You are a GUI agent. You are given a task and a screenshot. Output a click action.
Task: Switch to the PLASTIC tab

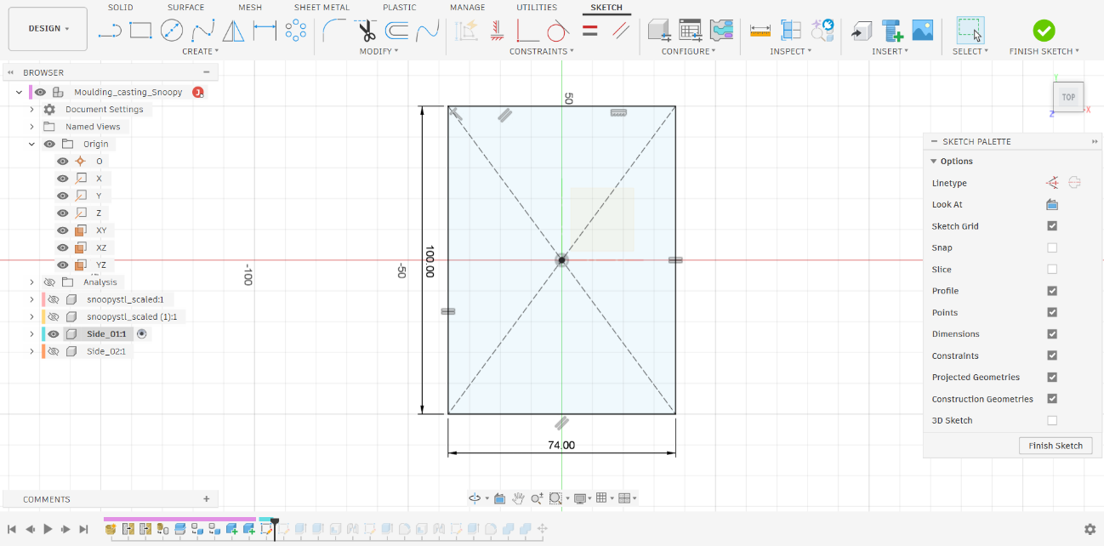400,8
